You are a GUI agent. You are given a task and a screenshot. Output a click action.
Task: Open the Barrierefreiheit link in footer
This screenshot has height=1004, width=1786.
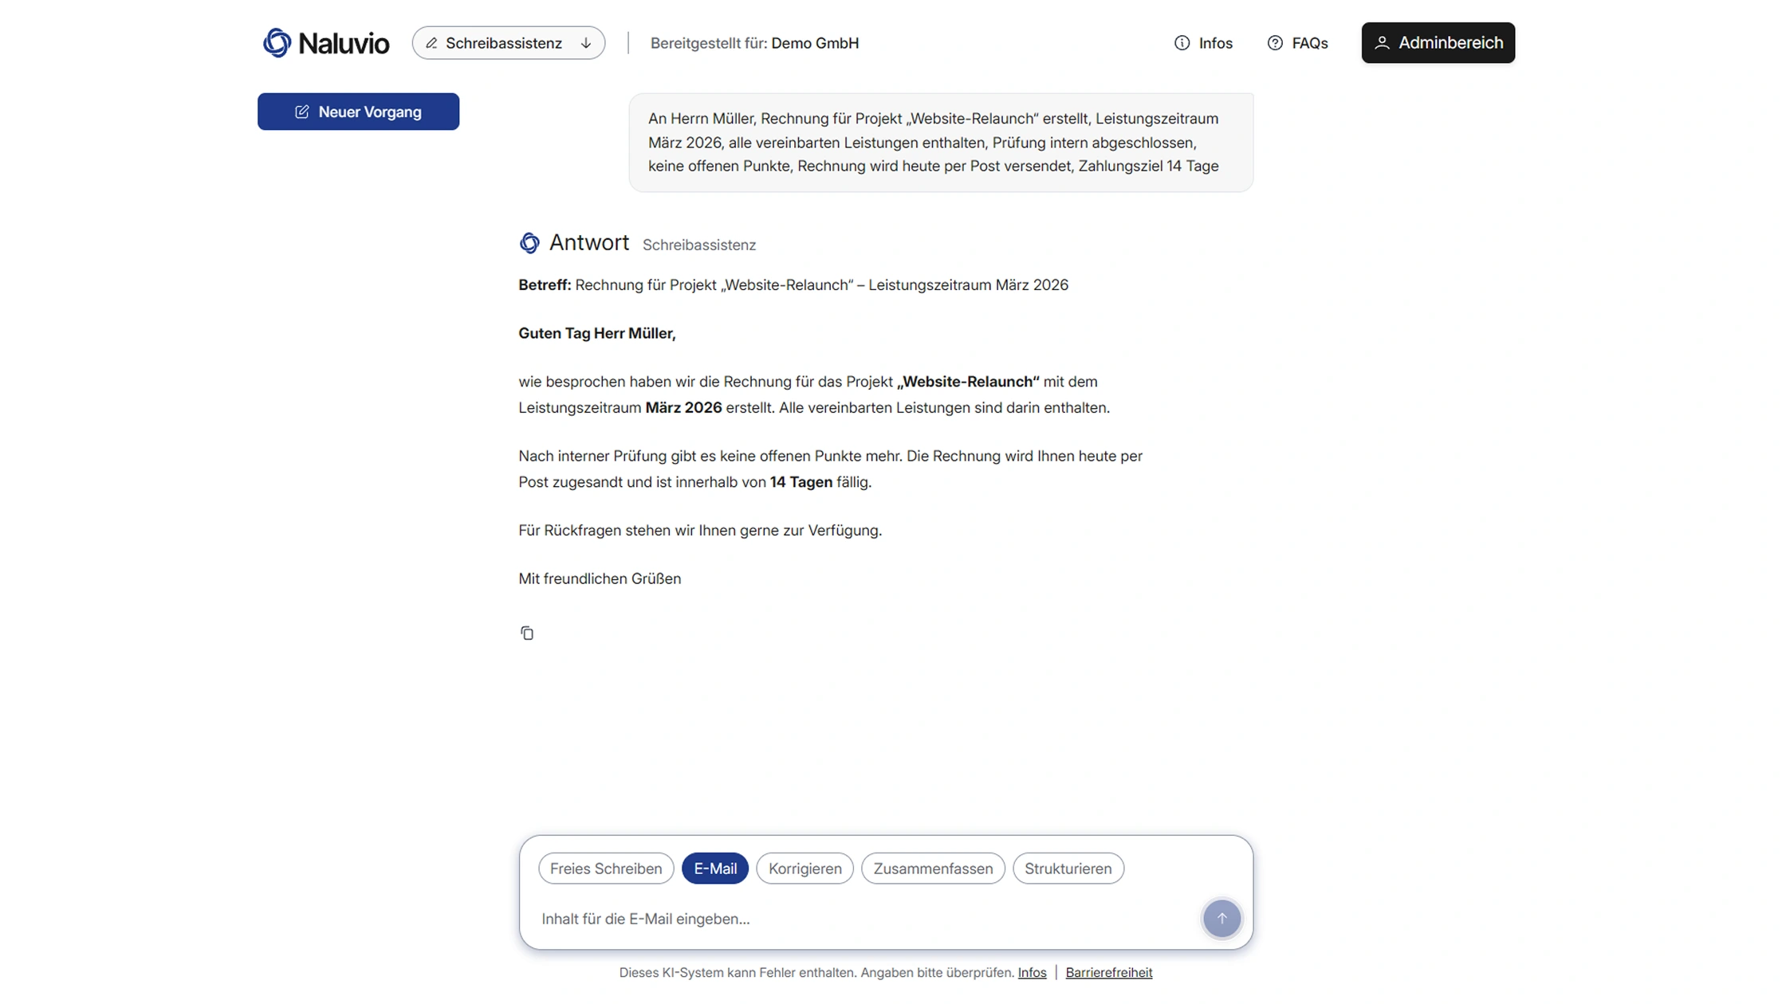[1108, 972]
